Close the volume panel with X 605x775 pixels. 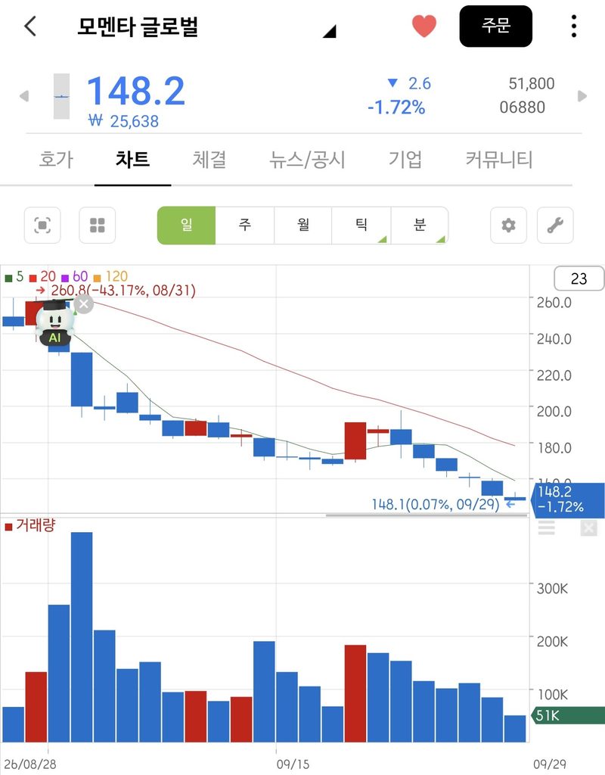click(588, 528)
